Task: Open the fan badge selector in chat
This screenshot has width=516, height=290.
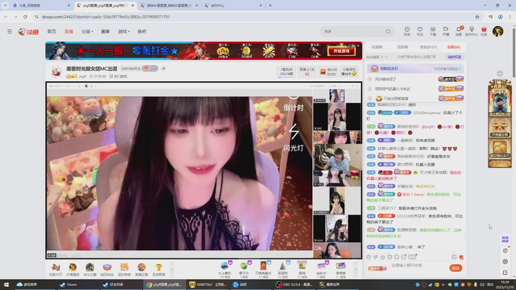Action: click(x=377, y=268)
